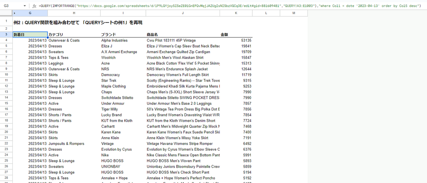Click the Evolution by Cyrus brand cell
This screenshot has width=427, height=183.
(x=123, y=149)
